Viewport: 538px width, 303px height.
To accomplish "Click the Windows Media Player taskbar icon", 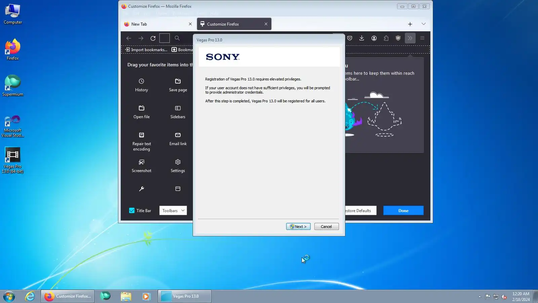I will click(x=146, y=296).
